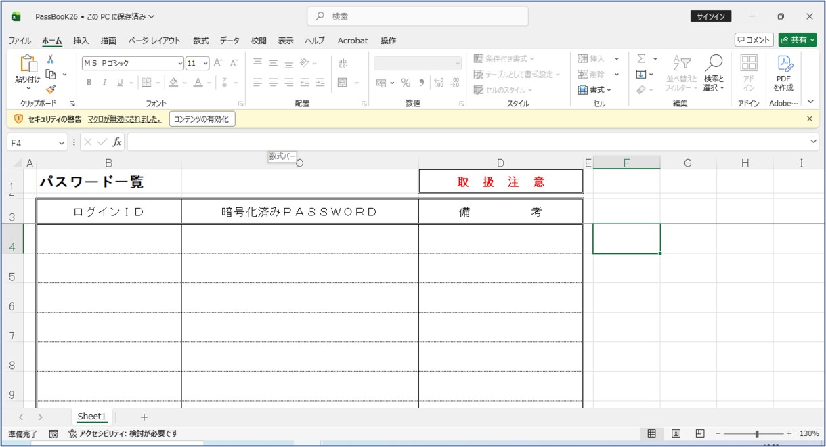
Task: Click the マクロが無効にされました link
Action: tap(125, 119)
